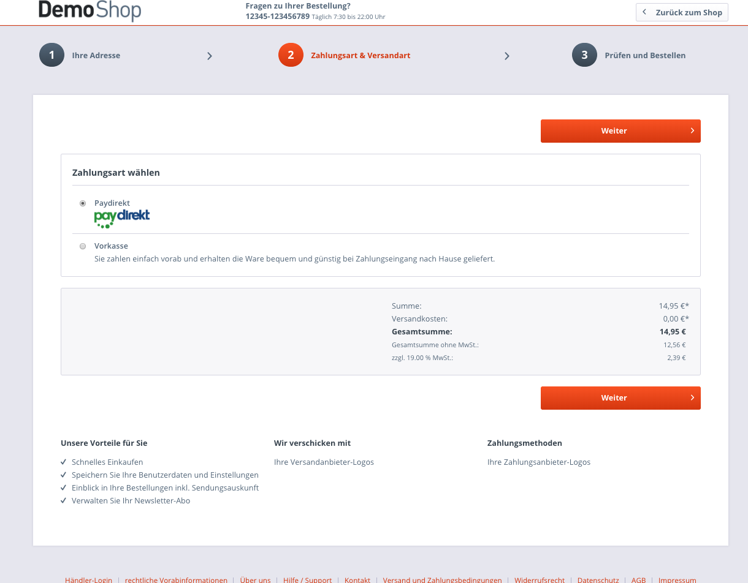The image size is (748, 583).
Task: Click the DemoShop logo
Action: pos(90,10)
